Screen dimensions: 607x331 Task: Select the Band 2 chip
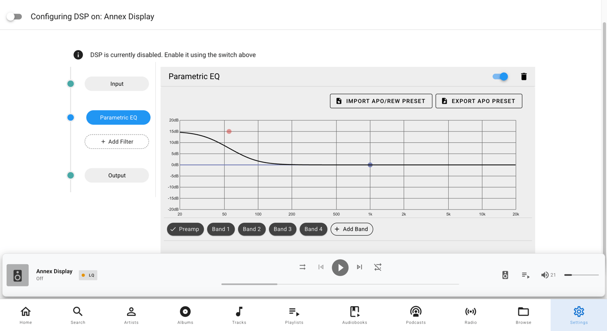tap(251, 229)
